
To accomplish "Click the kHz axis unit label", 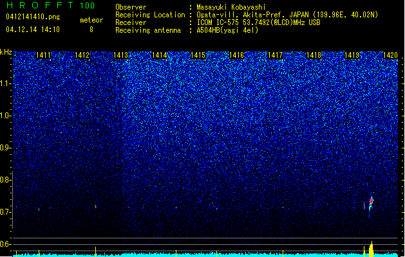I will click(6, 52).
